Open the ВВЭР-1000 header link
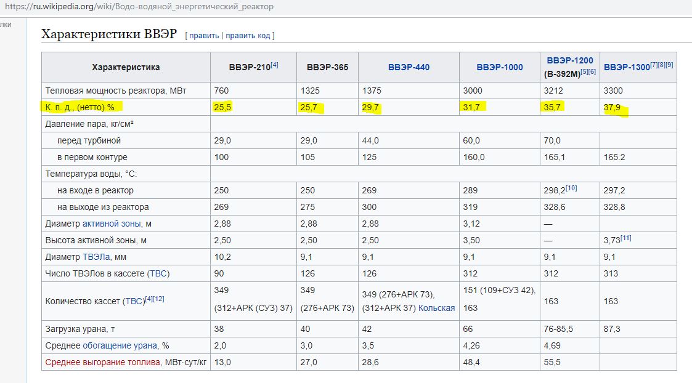 coord(500,67)
